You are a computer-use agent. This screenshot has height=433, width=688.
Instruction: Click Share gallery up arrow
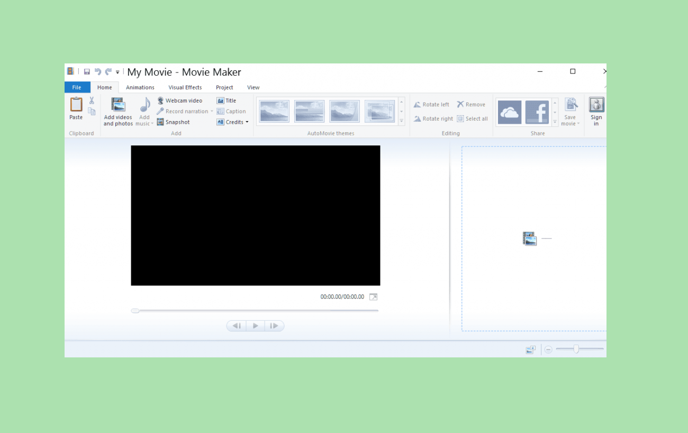[555, 103]
